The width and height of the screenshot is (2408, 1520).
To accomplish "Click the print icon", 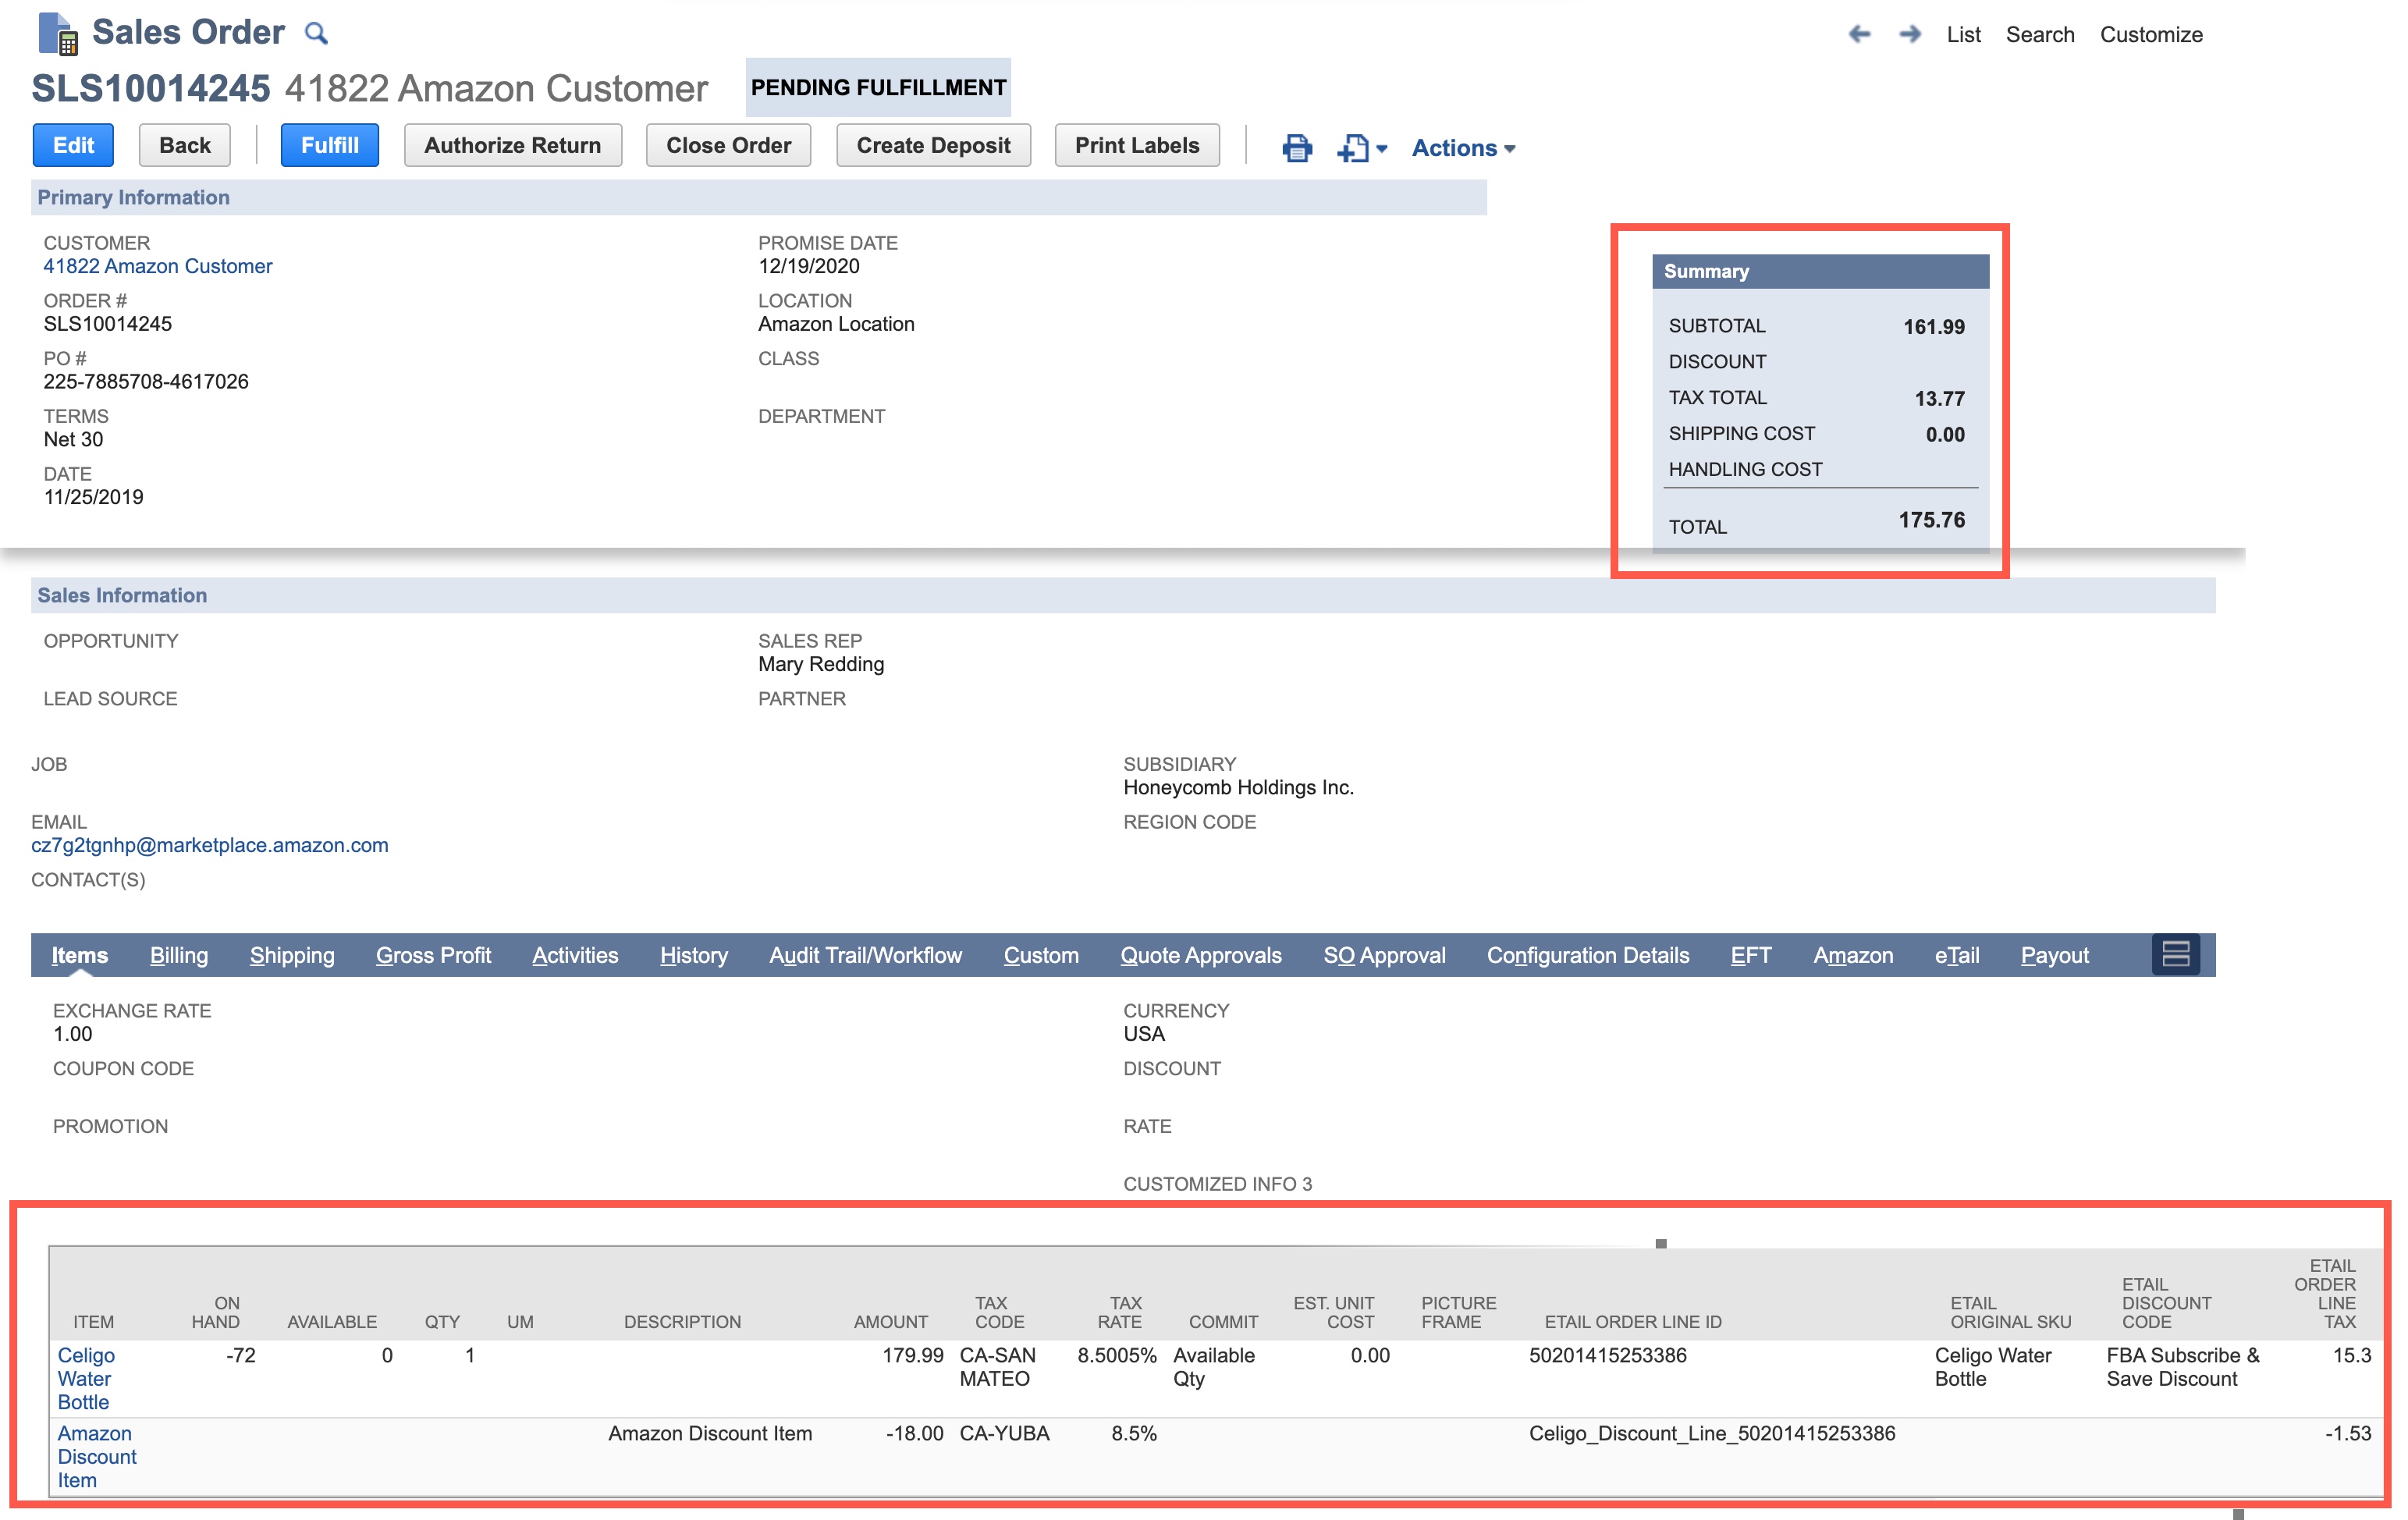I will point(1297,148).
